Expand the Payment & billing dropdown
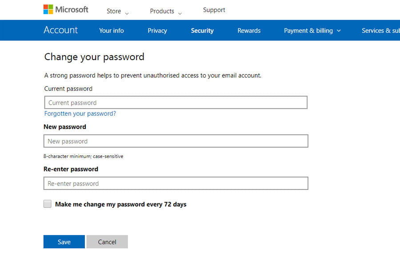 click(312, 31)
